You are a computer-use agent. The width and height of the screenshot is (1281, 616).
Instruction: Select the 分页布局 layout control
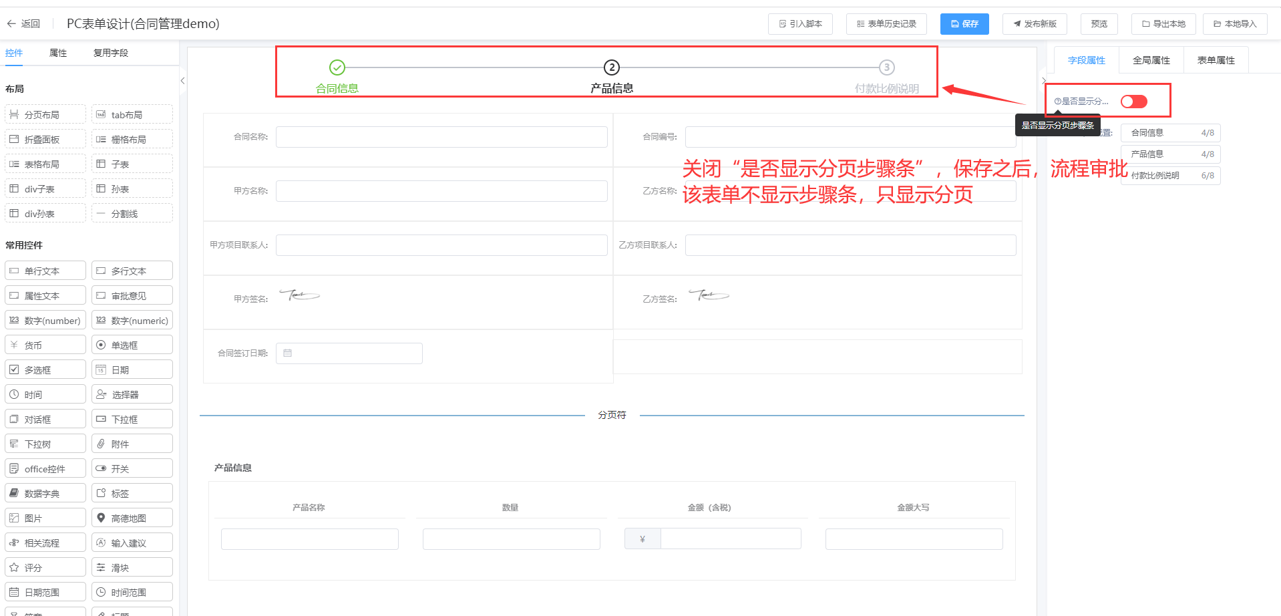[45, 115]
